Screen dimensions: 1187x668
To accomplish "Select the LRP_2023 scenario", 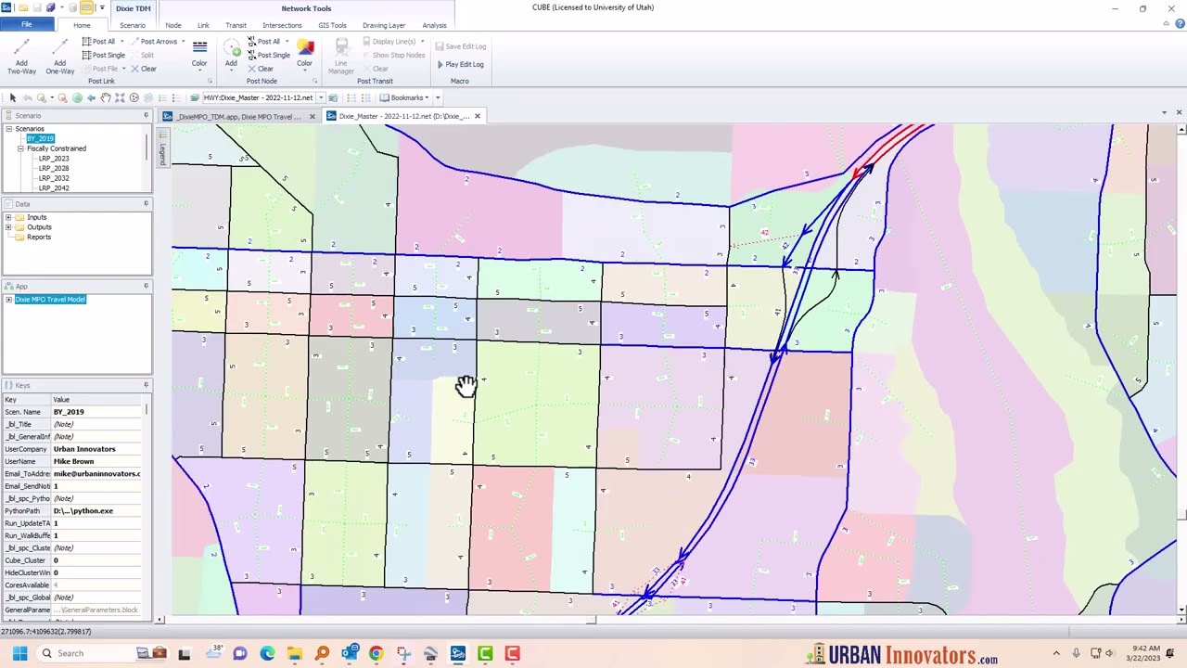I will click(x=54, y=159).
